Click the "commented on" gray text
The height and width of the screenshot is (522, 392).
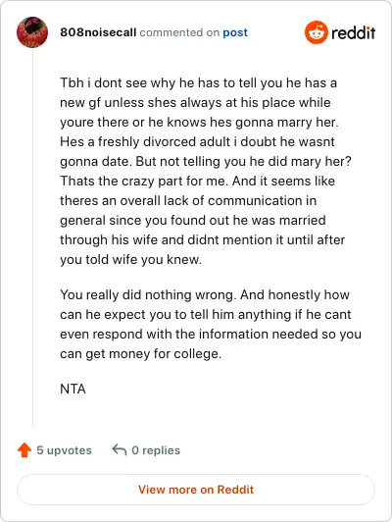pyautogui.click(x=179, y=32)
